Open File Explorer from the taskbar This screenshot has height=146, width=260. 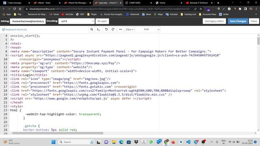pyautogui.click(x=114, y=142)
